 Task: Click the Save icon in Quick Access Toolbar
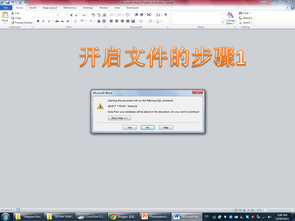coord(8,2)
